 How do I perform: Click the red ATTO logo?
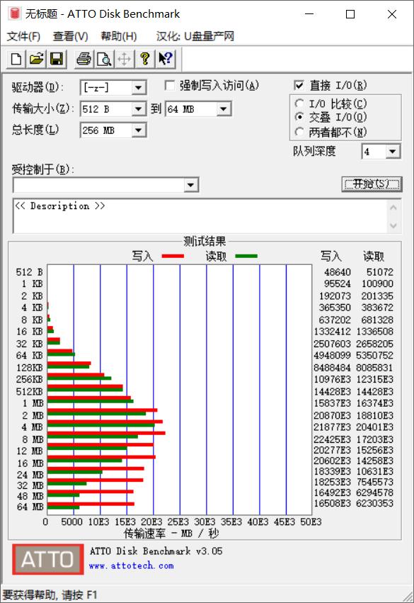(48, 559)
